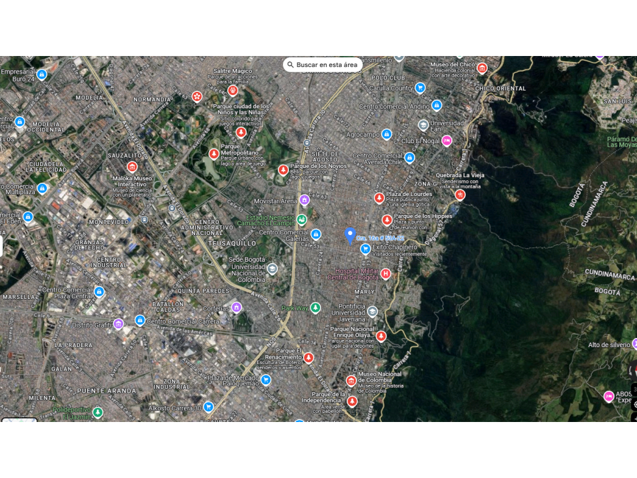Click the 'Alto de silverio' place label
Screen dimensions: 637x478
[x=609, y=344]
